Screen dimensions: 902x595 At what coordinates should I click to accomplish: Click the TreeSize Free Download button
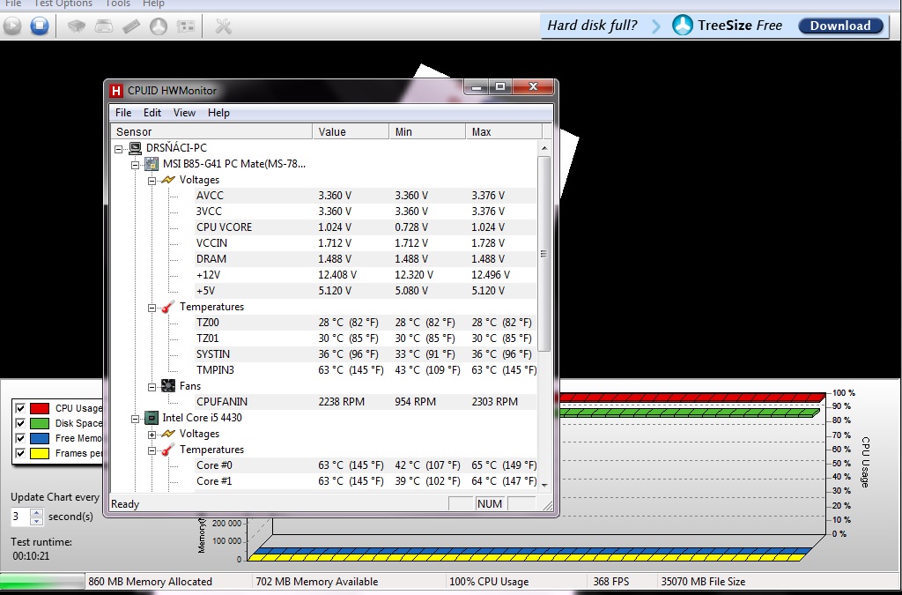tap(839, 26)
